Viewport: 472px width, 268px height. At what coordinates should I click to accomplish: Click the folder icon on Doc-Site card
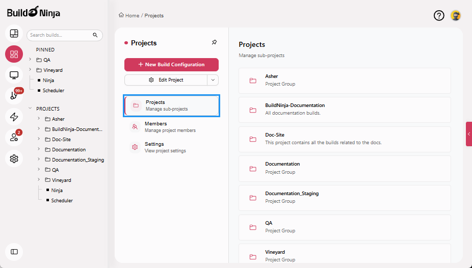pos(253,139)
